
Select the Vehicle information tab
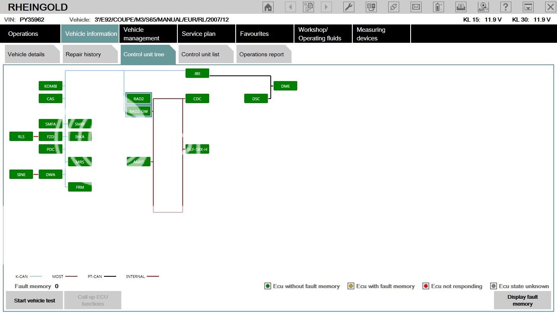pyautogui.click(x=90, y=34)
